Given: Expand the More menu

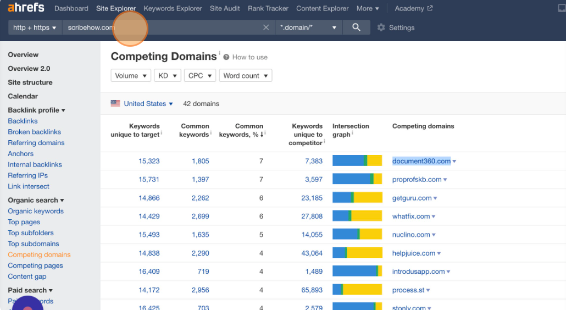Looking at the screenshot, I should (x=368, y=8).
